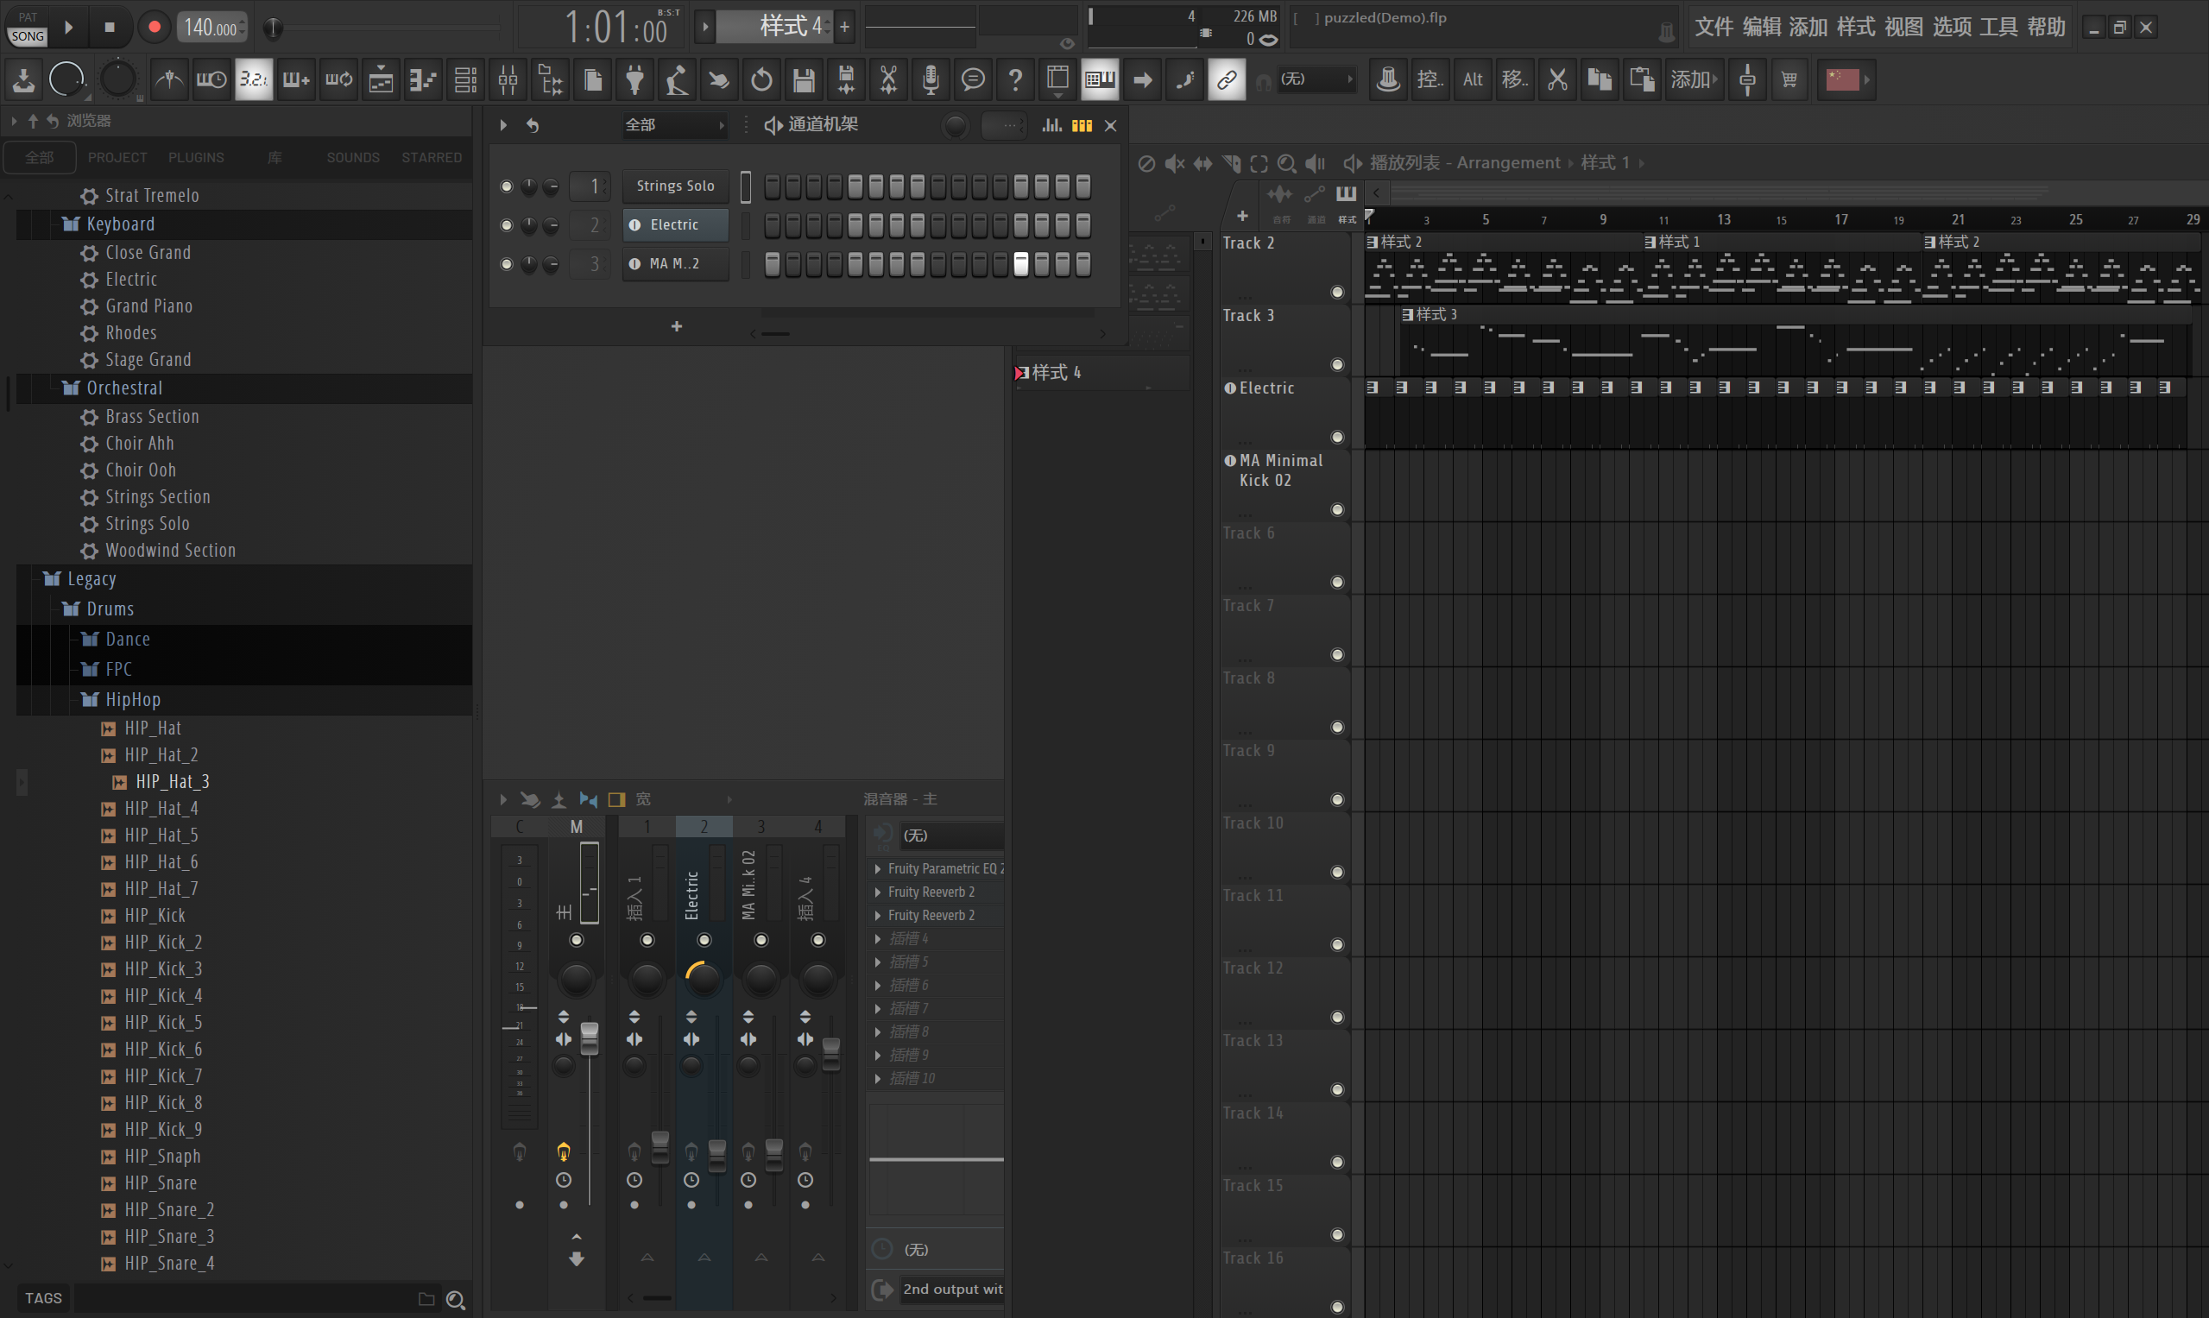The image size is (2209, 1318).
Task: Open the help question mark icon
Action: (1015, 80)
